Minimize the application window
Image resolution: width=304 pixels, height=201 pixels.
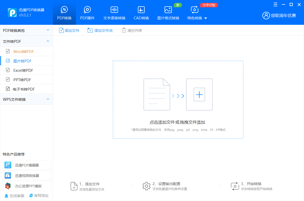(283, 4)
